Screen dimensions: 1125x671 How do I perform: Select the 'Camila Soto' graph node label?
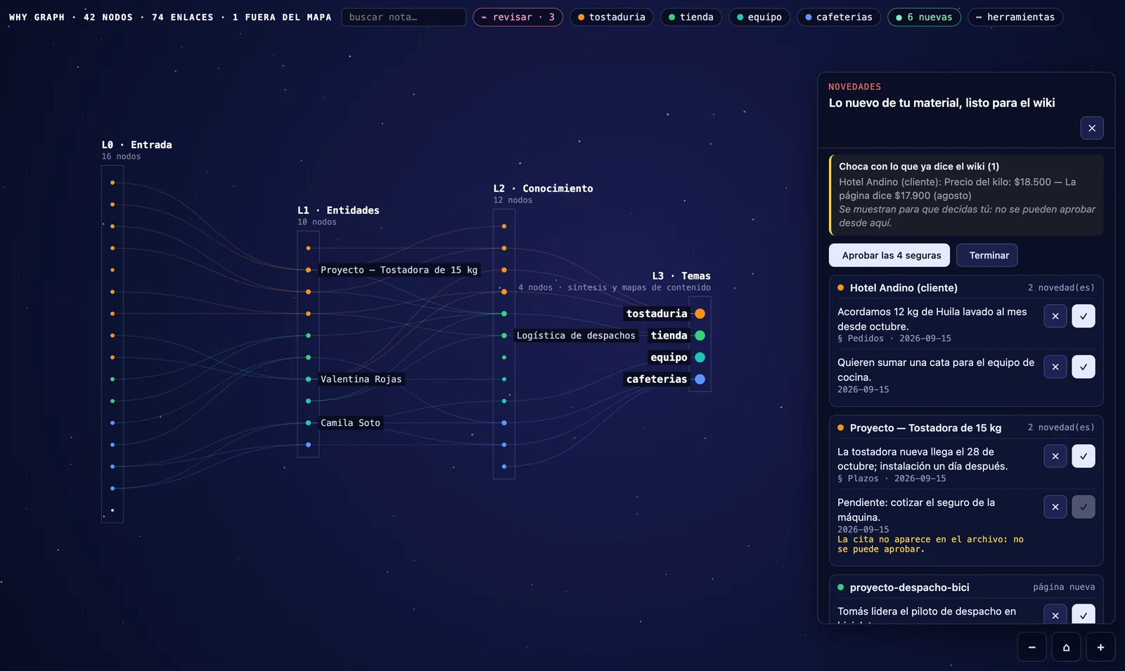(350, 423)
